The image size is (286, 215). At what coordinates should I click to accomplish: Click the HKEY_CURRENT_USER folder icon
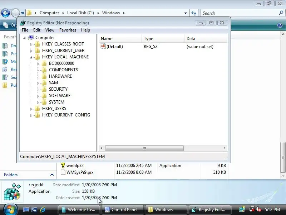click(38, 50)
